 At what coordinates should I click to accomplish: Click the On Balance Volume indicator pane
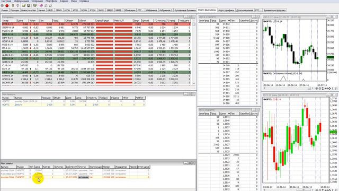(x=295, y=76)
